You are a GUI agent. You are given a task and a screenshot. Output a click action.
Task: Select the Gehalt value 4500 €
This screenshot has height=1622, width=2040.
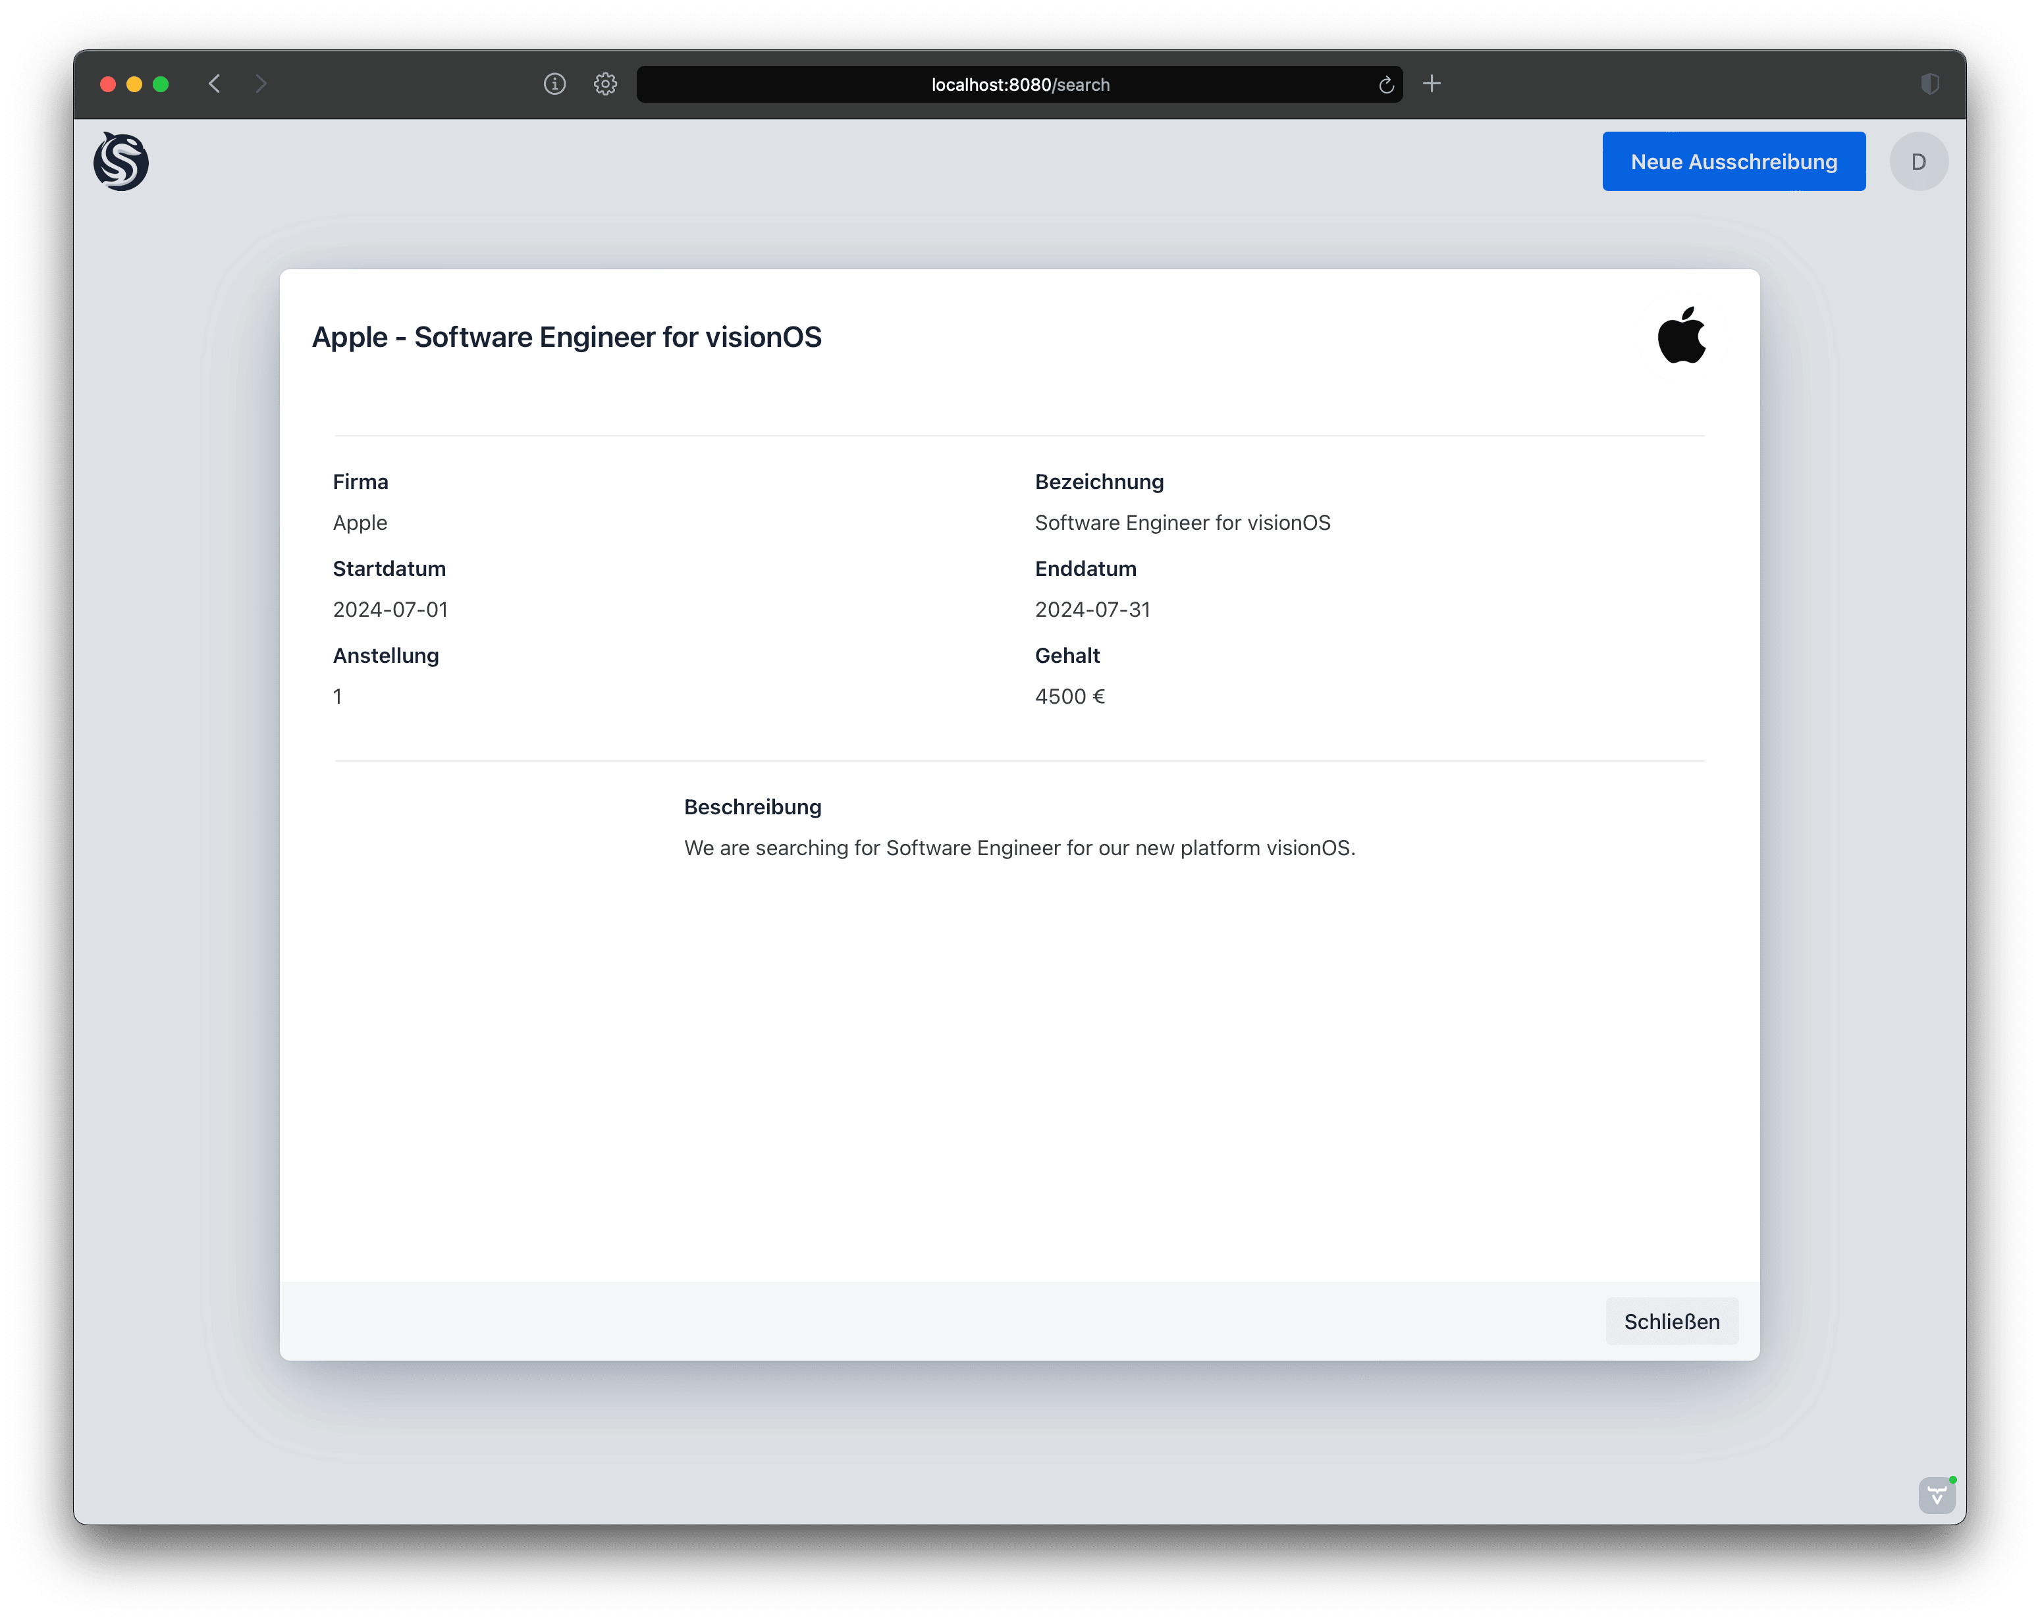point(1069,697)
